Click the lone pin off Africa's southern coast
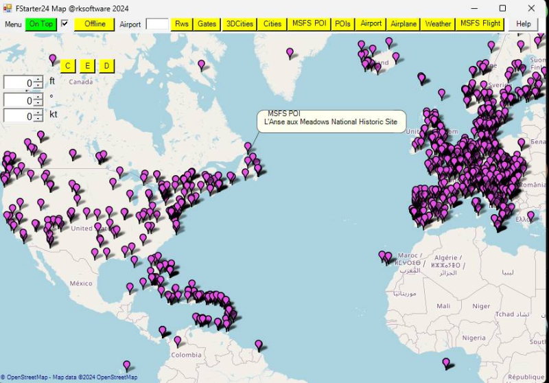This screenshot has width=549, height=383. pos(446,362)
